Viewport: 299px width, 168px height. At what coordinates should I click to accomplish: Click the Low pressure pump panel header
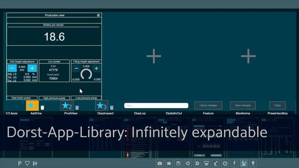(x=86, y=98)
